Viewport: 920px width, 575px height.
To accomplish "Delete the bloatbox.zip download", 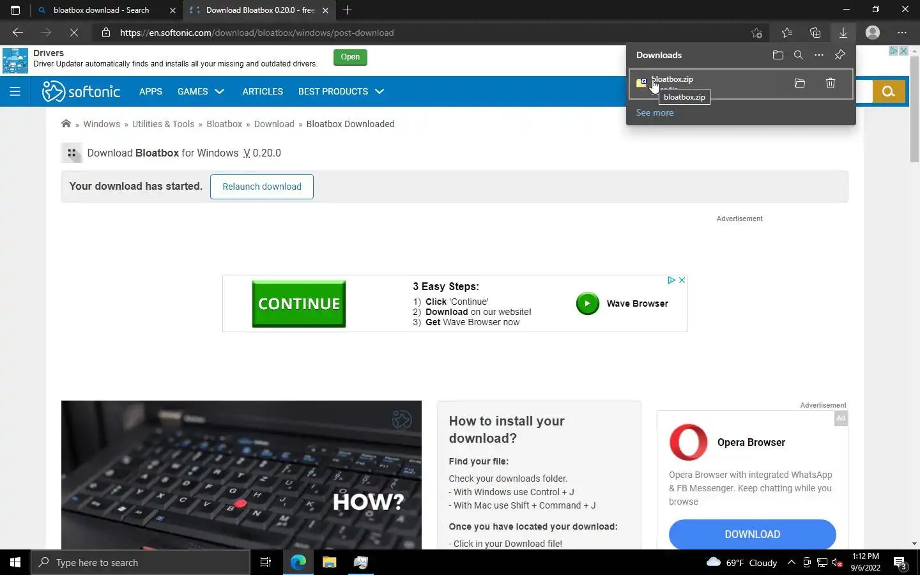I will [x=831, y=83].
